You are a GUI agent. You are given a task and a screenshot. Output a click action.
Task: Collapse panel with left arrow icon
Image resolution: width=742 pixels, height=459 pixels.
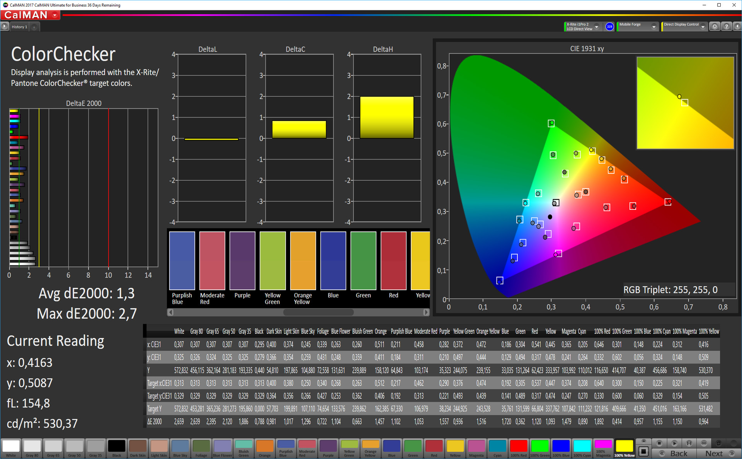(737, 27)
